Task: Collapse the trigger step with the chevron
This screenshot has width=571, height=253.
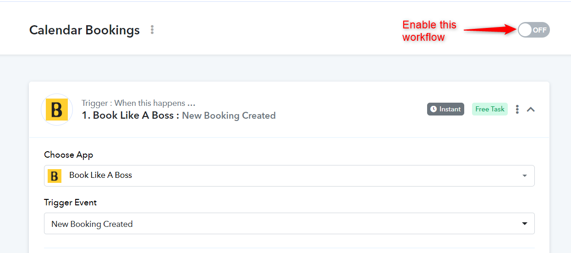Action: click(531, 109)
